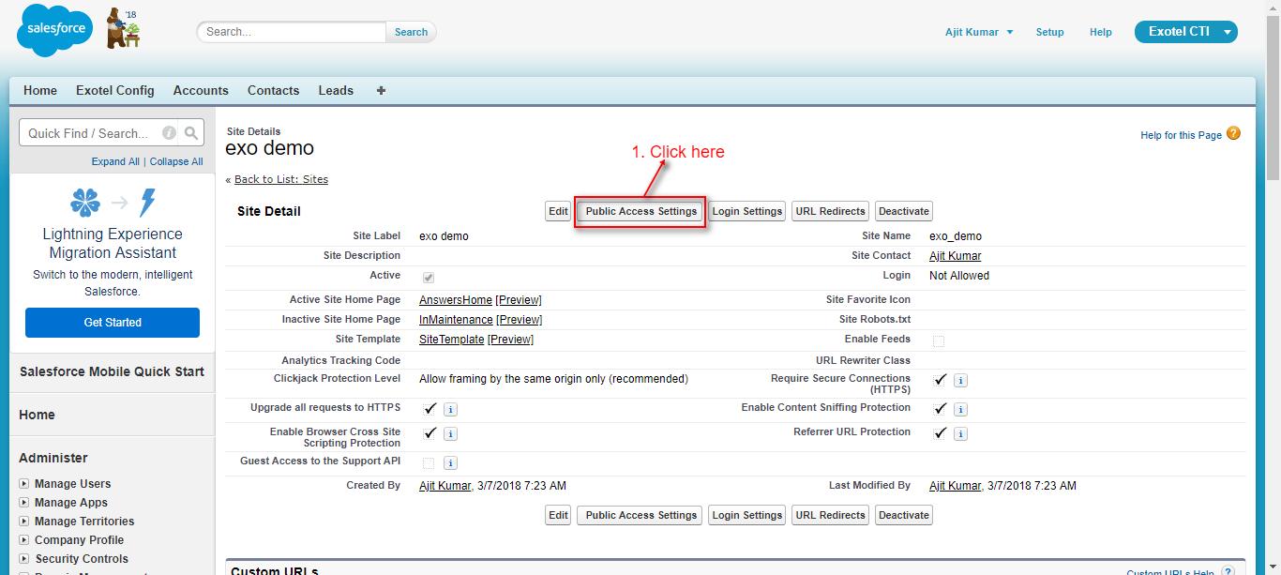
Task: Toggle Guest Access to the Support API checkbox
Action: [429, 463]
